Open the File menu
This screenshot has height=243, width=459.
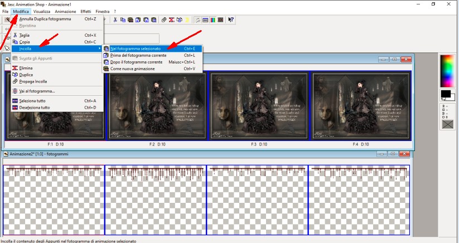click(5, 11)
